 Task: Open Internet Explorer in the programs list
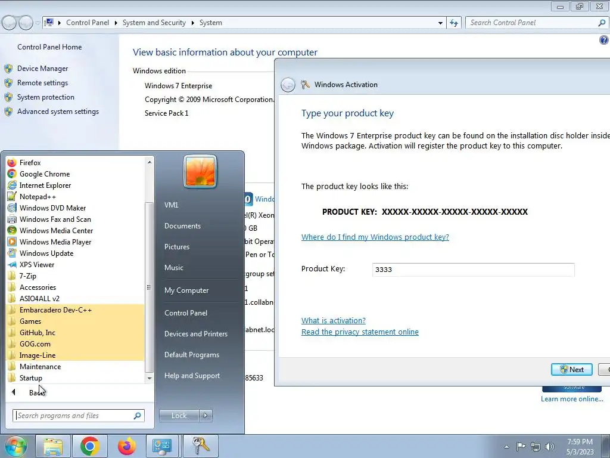(x=45, y=185)
